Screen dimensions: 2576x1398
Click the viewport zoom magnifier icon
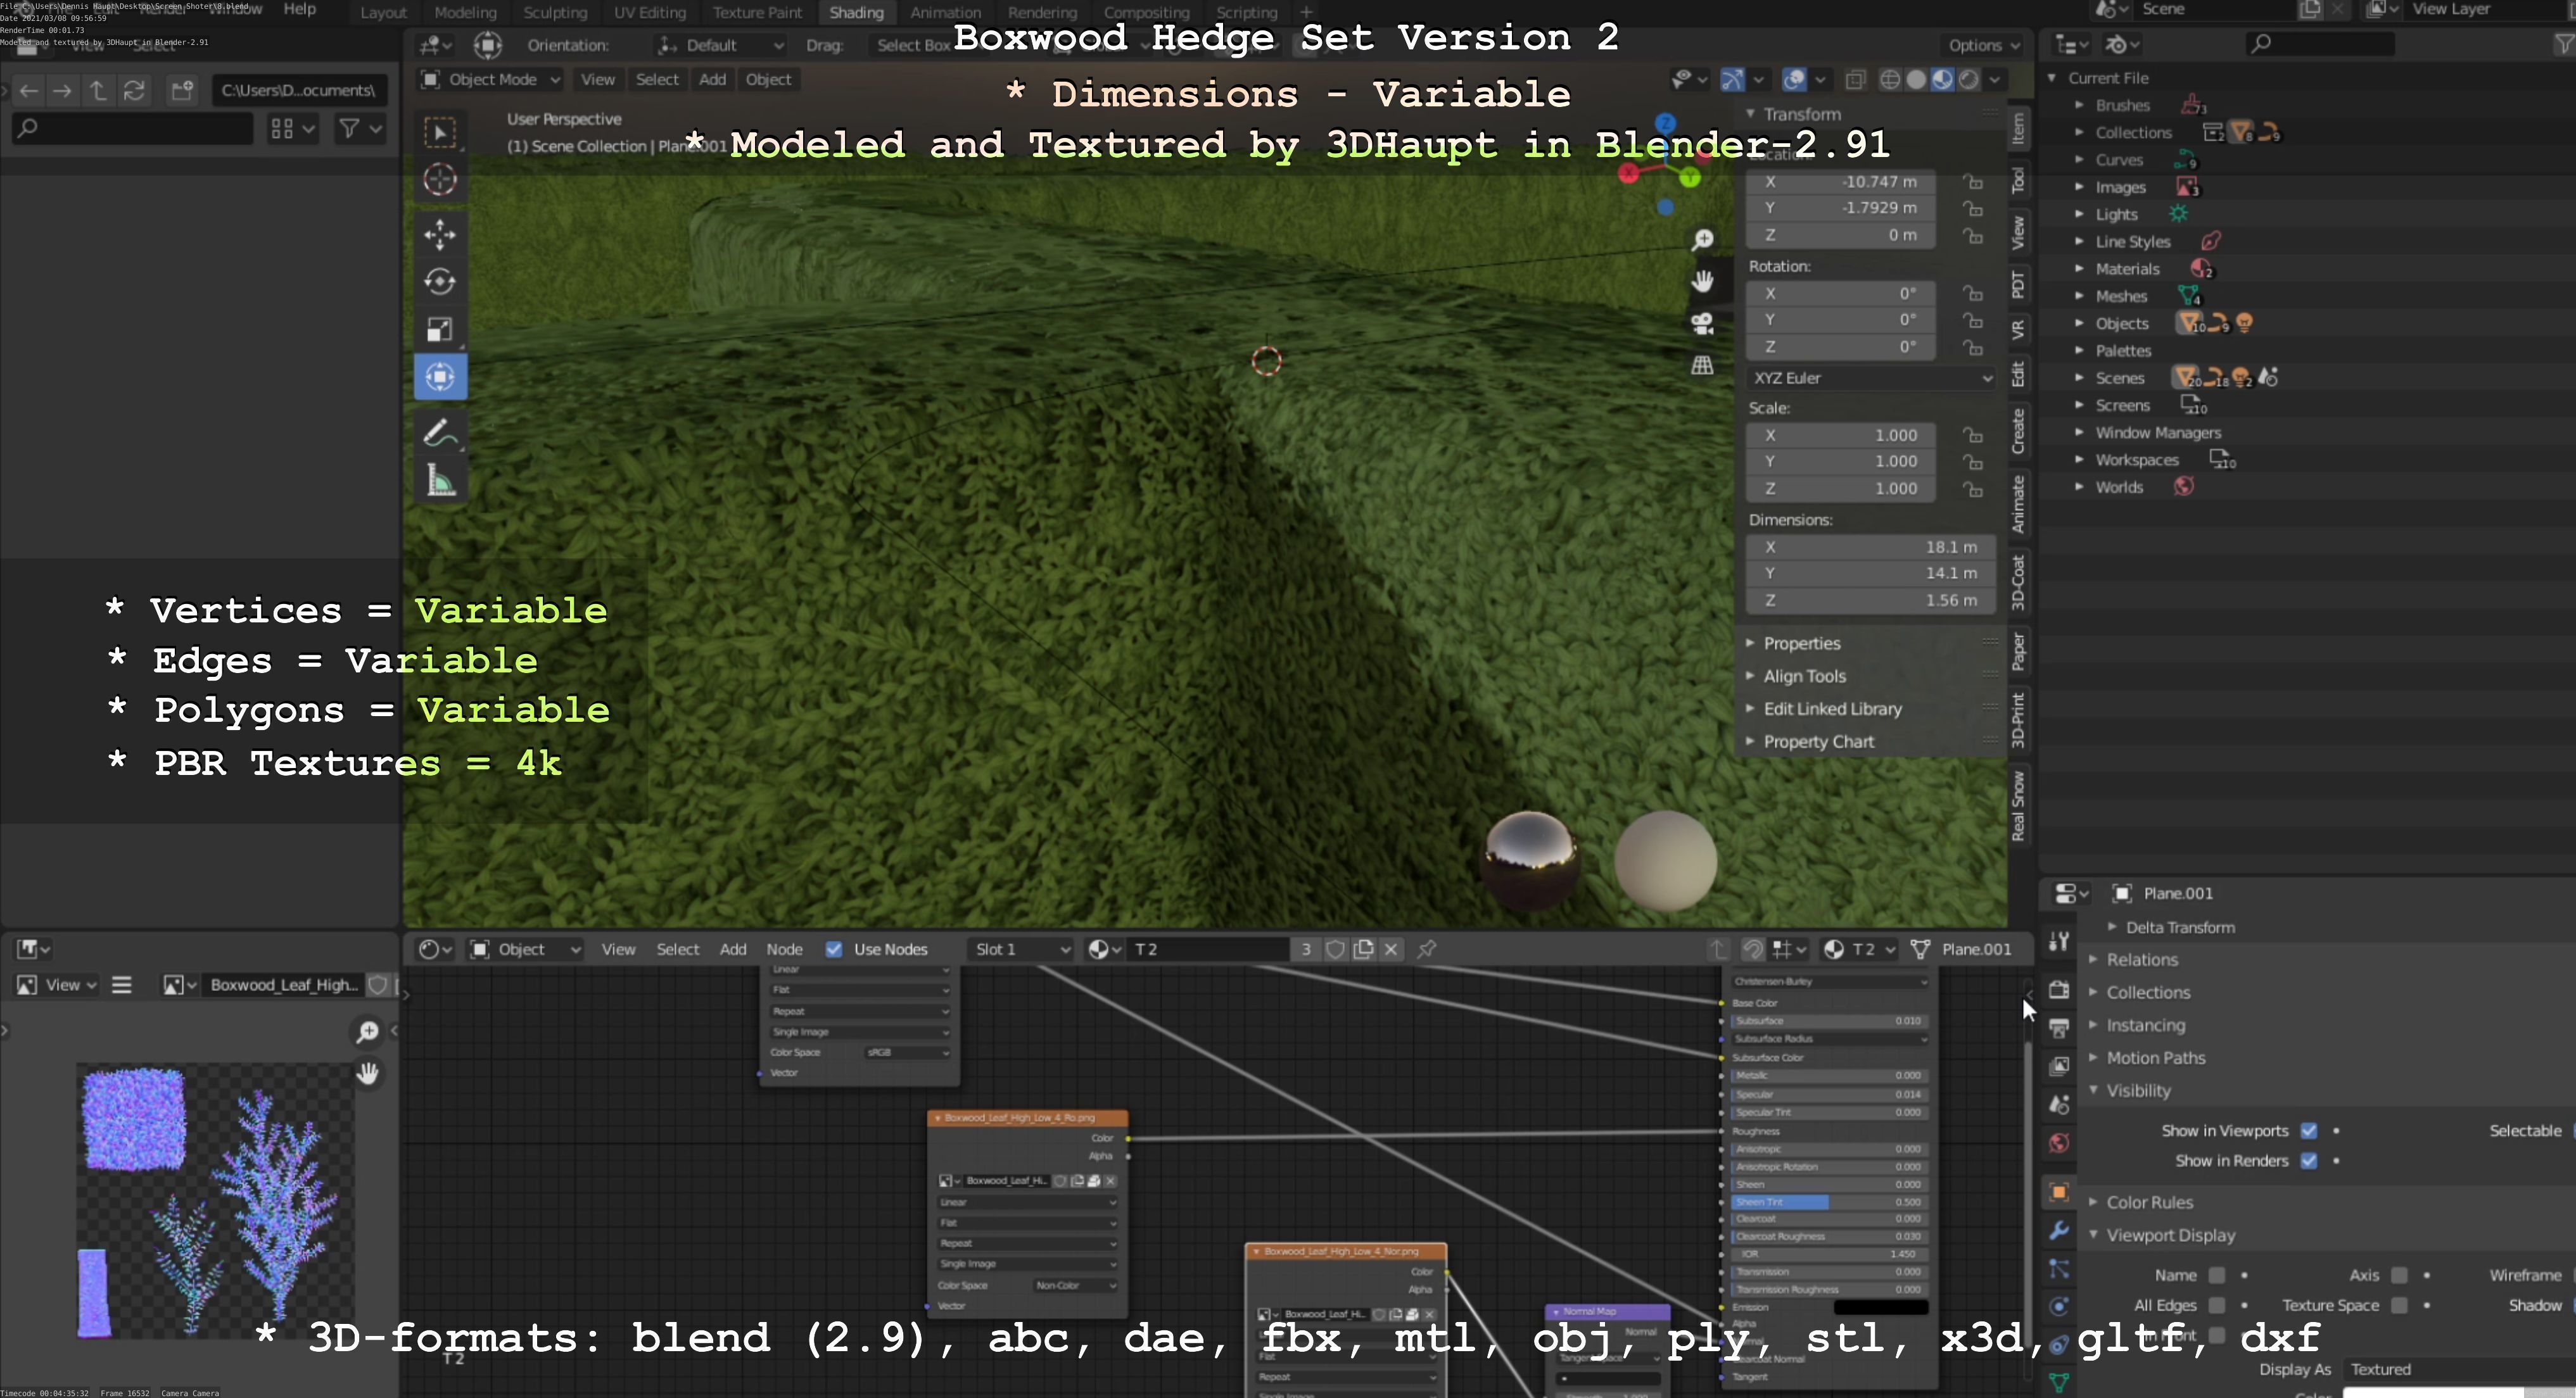point(1702,240)
